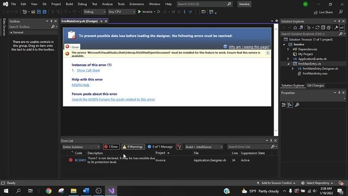Image resolution: width=348 pixels, height=196 pixels.
Task: Click Sync/Refresh icon in Solution Explorer
Action: (x=317, y=28)
